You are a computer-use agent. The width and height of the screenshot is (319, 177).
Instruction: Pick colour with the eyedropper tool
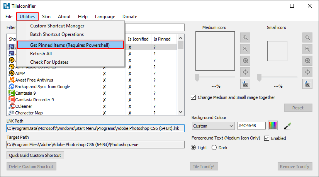click(x=287, y=126)
